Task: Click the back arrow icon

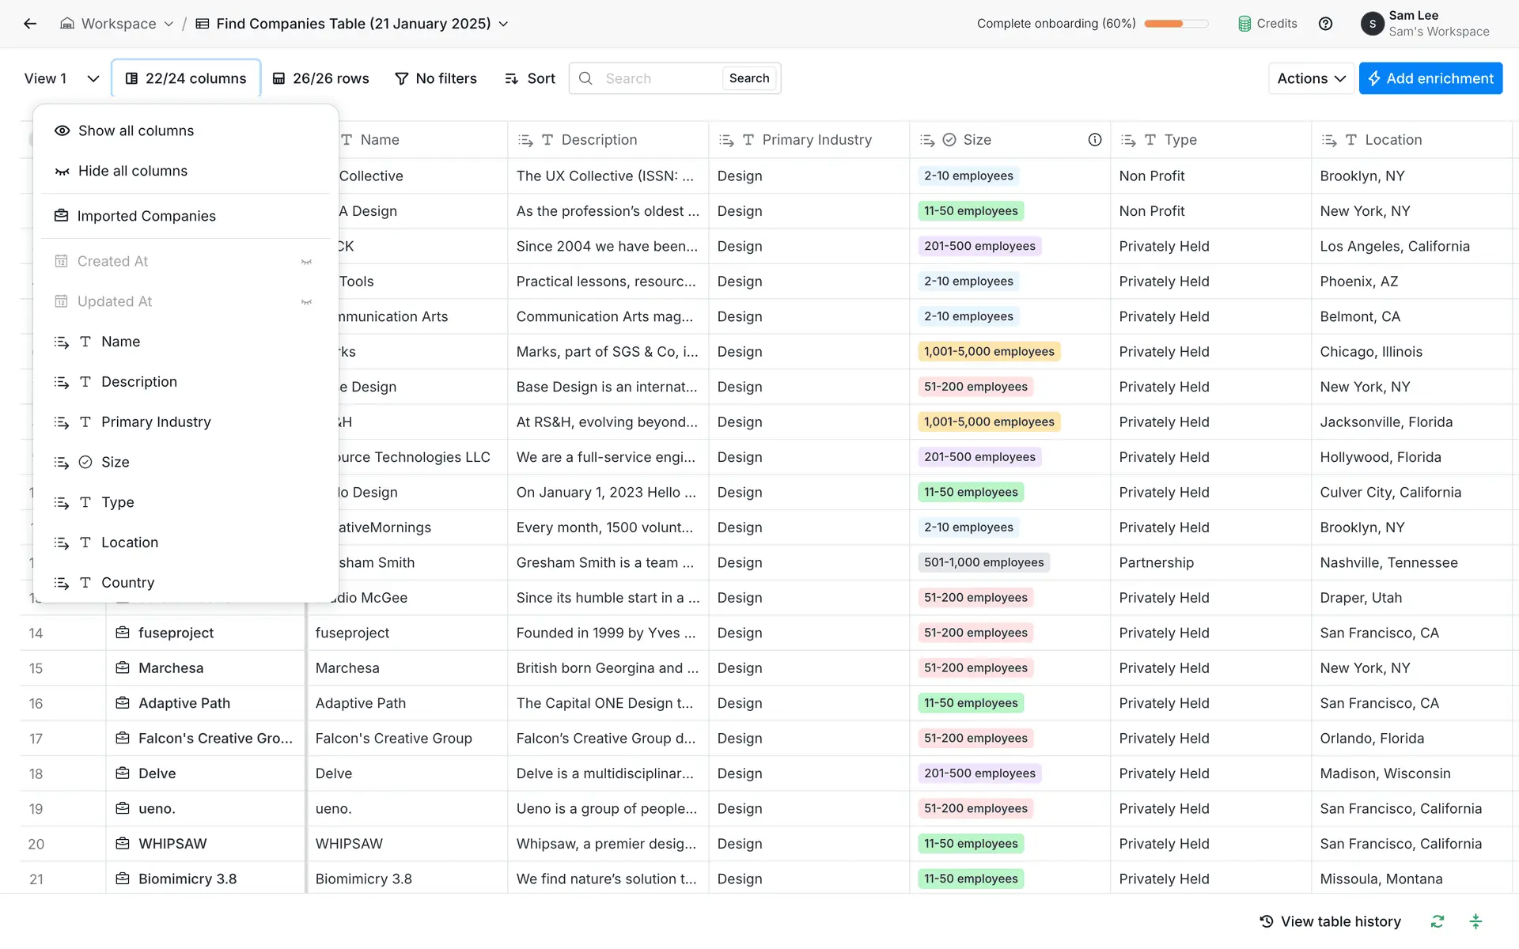Action: coord(30,24)
